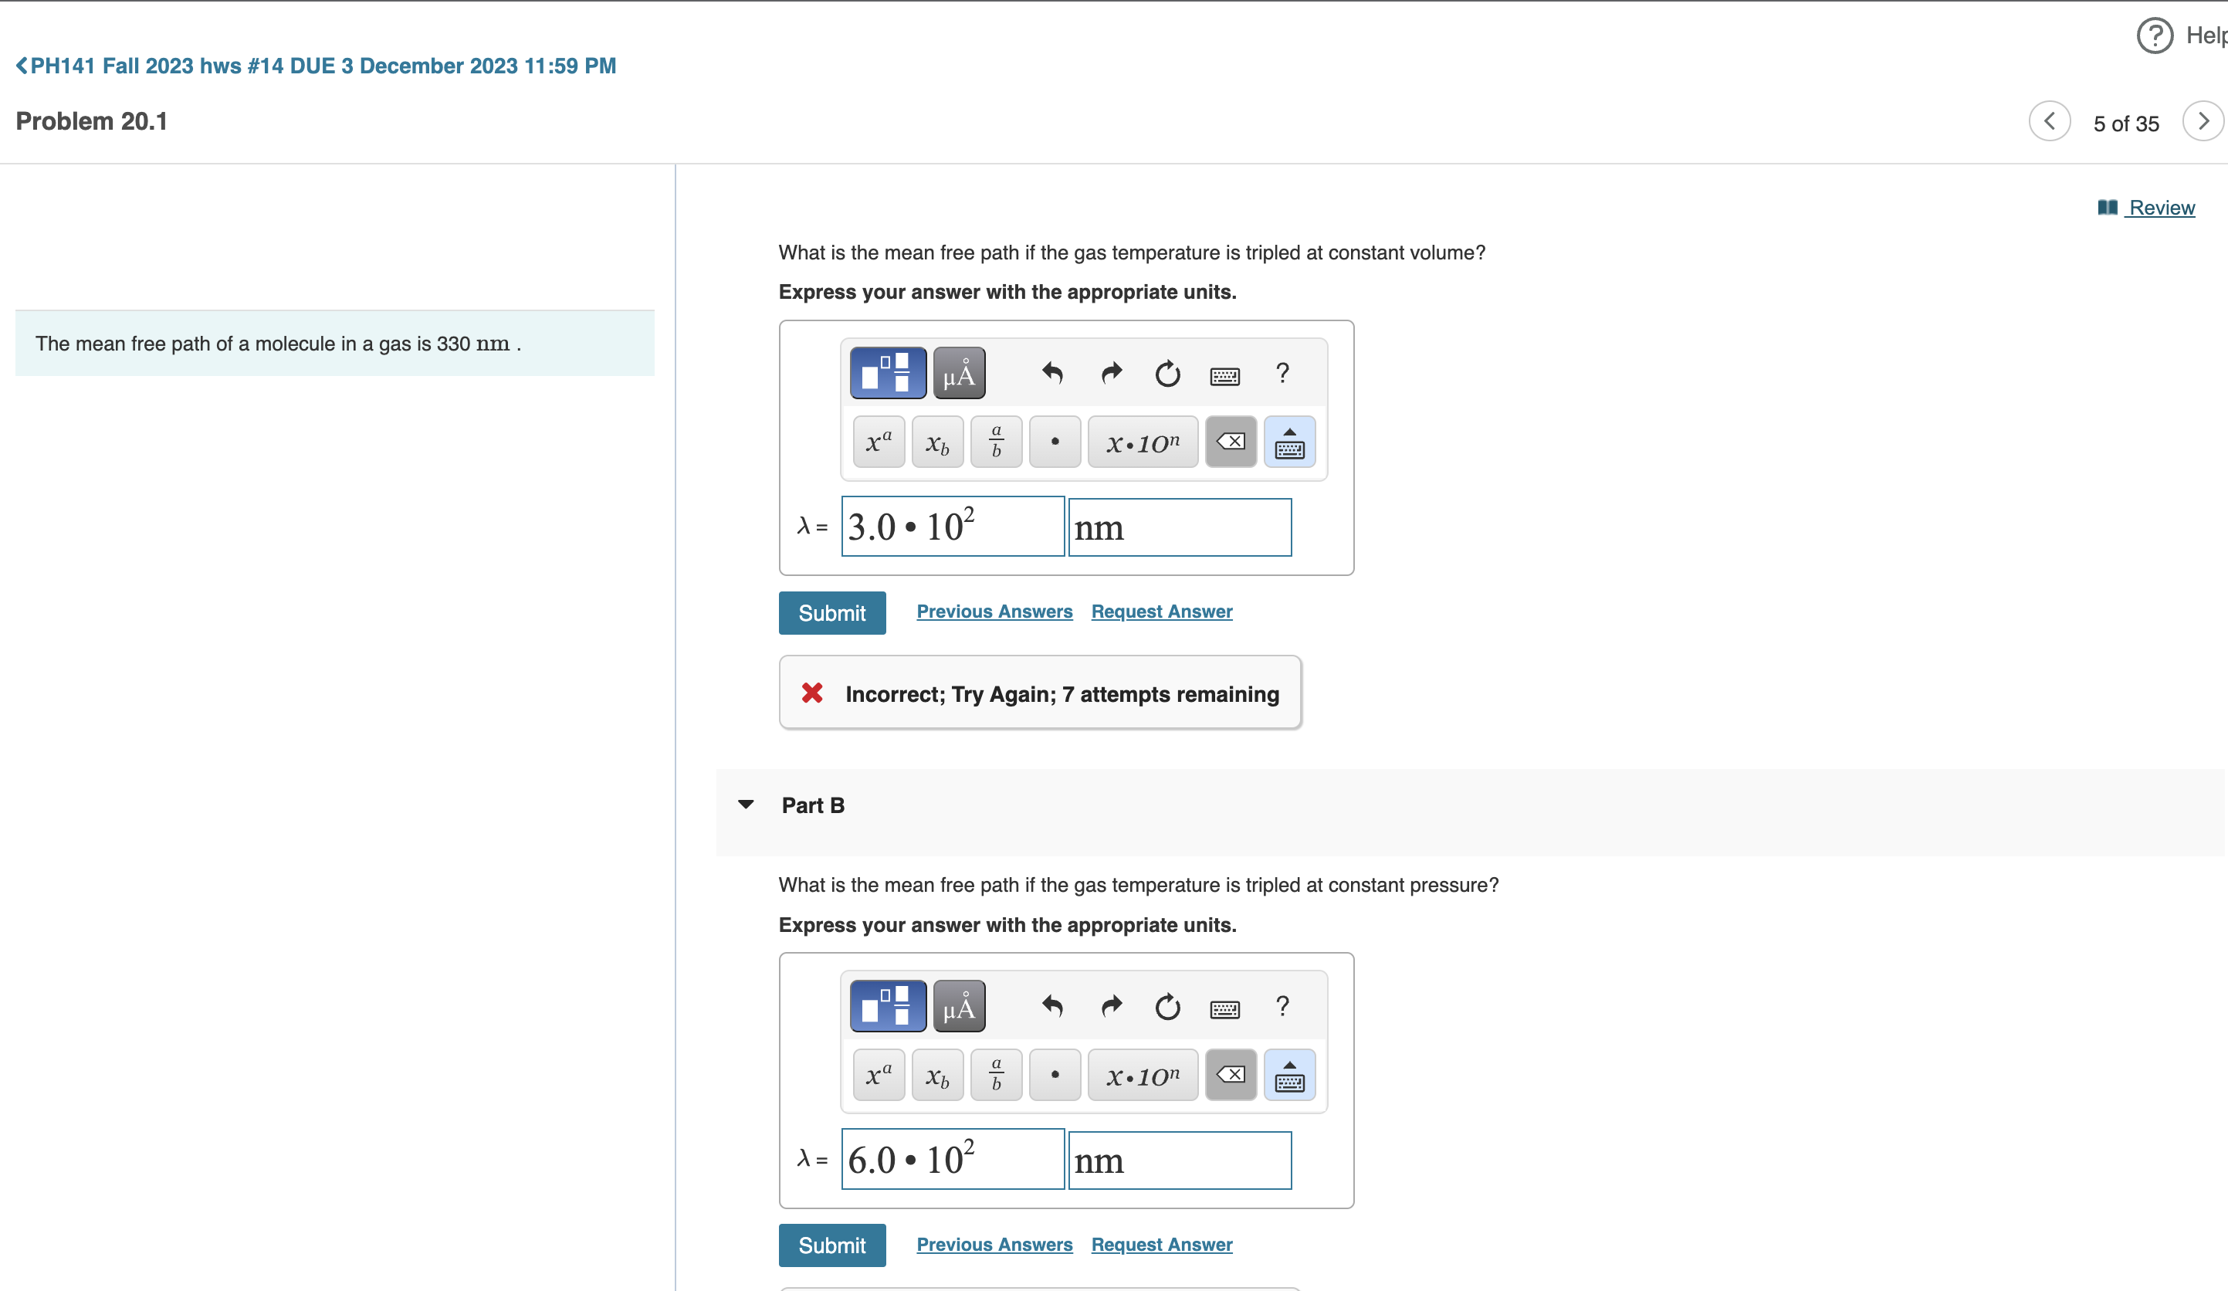Show keyboard shortcuts in Part B toolbar
Image resolution: width=2228 pixels, height=1291 pixels.
coord(1224,1009)
